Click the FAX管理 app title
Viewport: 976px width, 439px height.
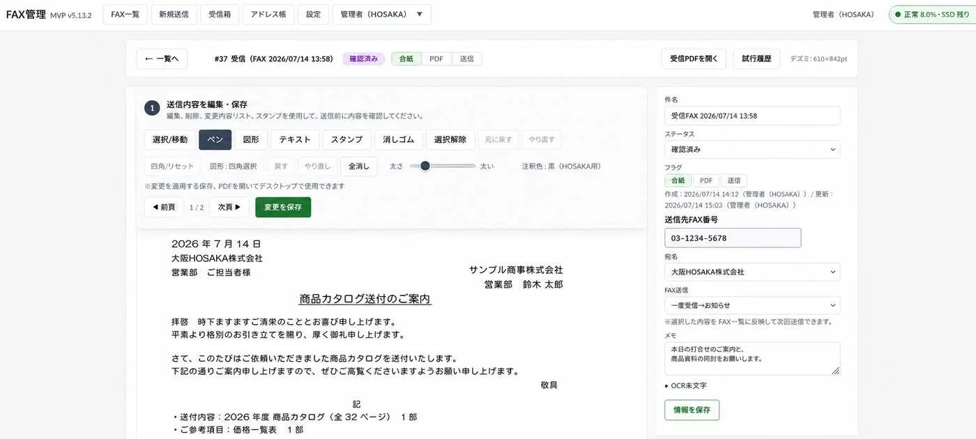[x=26, y=14]
